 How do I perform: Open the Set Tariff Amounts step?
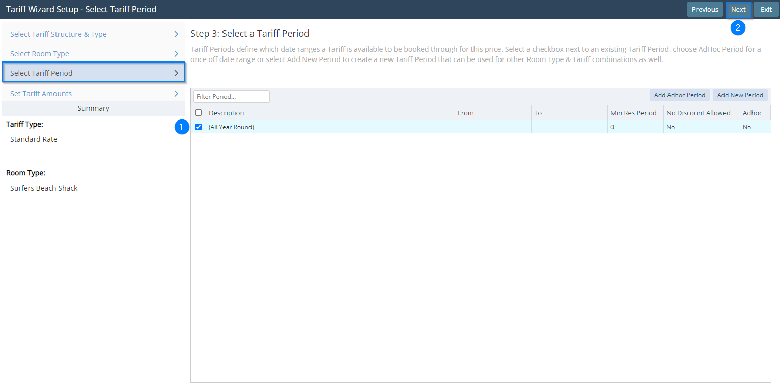pyautogui.click(x=41, y=94)
